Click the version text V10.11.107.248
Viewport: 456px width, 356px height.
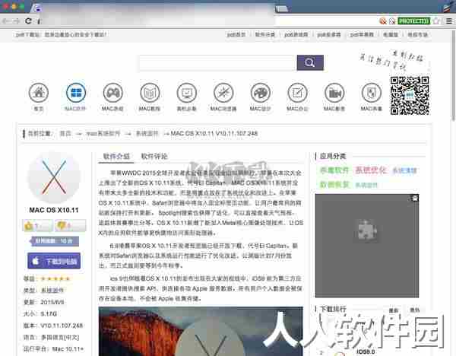(62, 326)
